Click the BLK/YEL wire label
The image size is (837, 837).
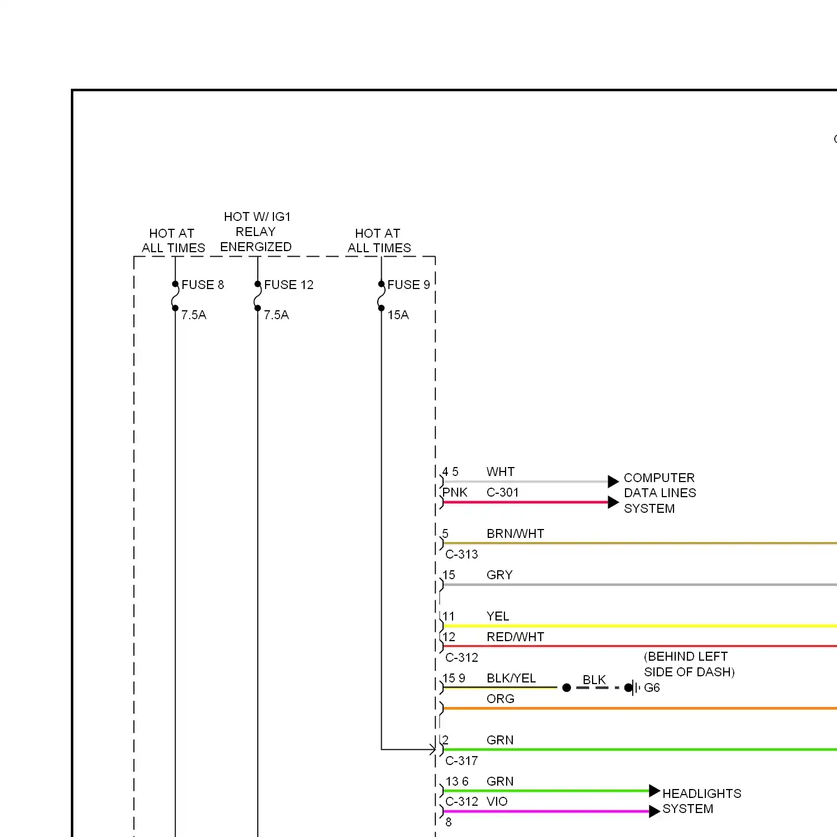[511, 678]
